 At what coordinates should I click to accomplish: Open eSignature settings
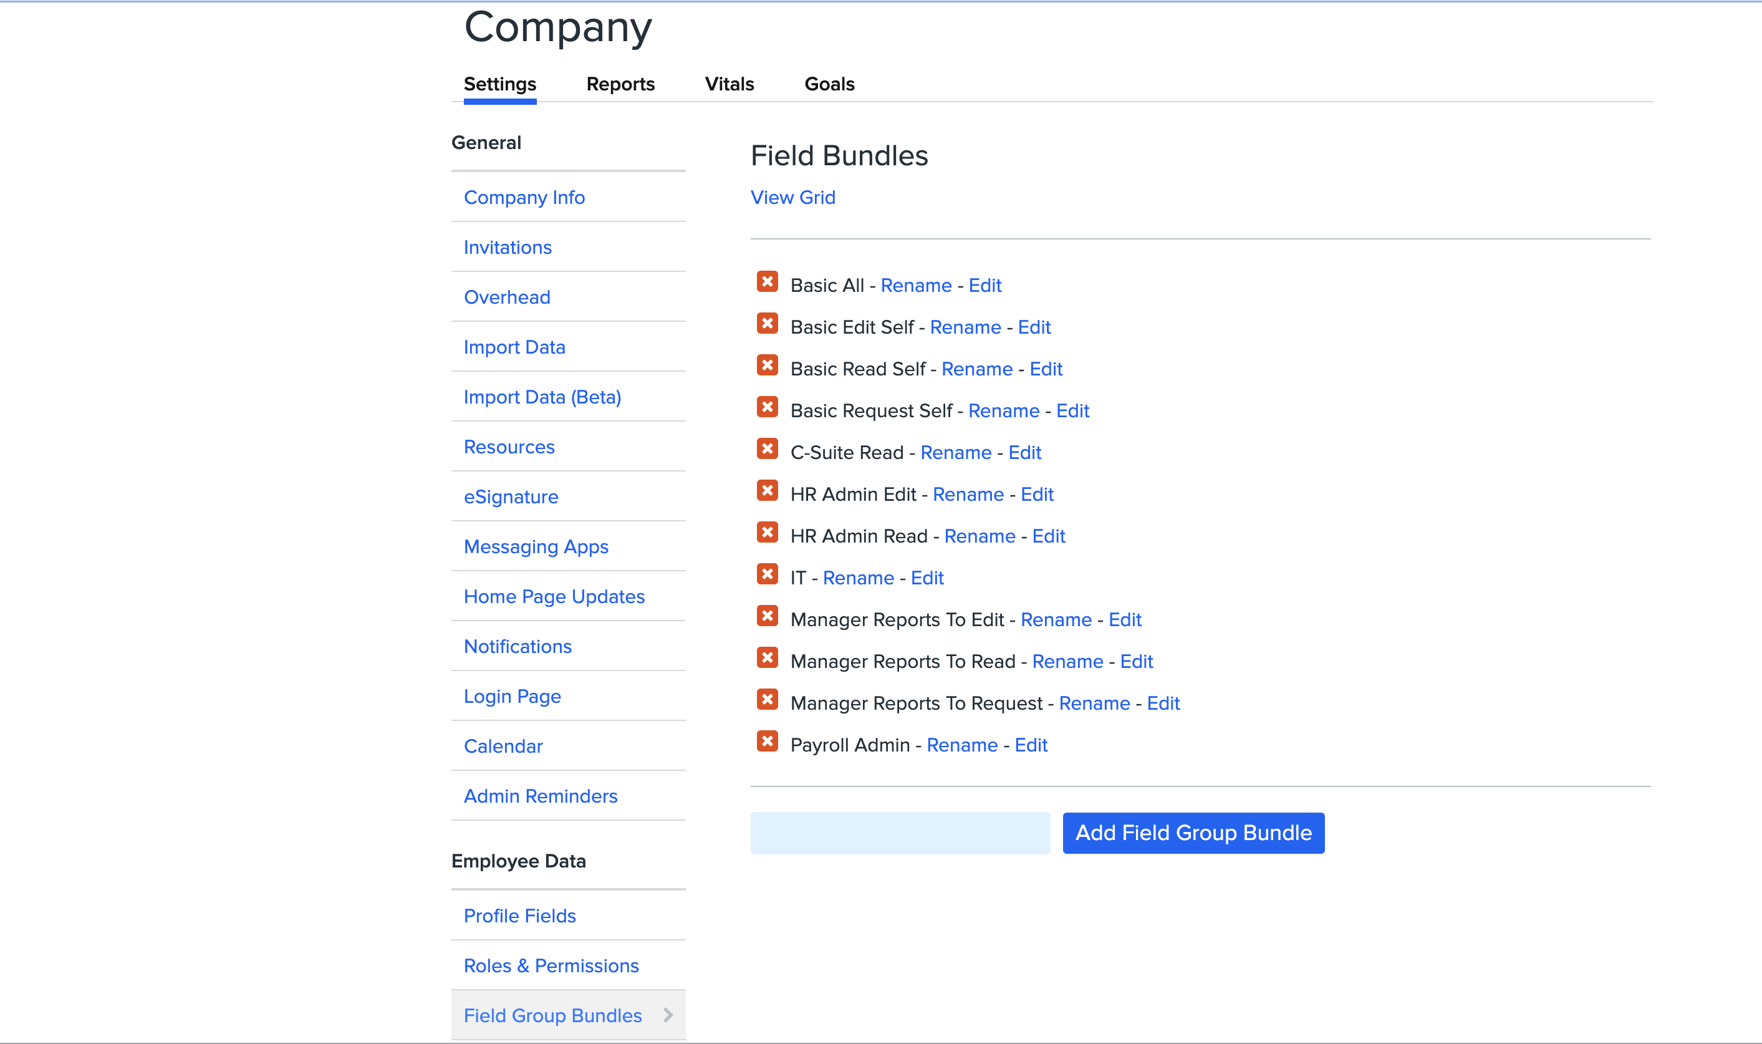click(511, 498)
